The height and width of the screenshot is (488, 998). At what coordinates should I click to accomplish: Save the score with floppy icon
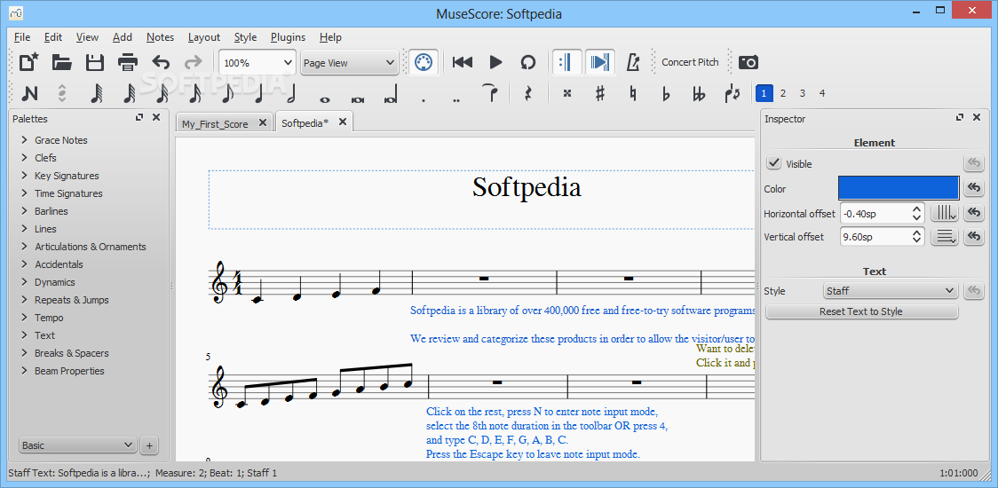(x=95, y=62)
